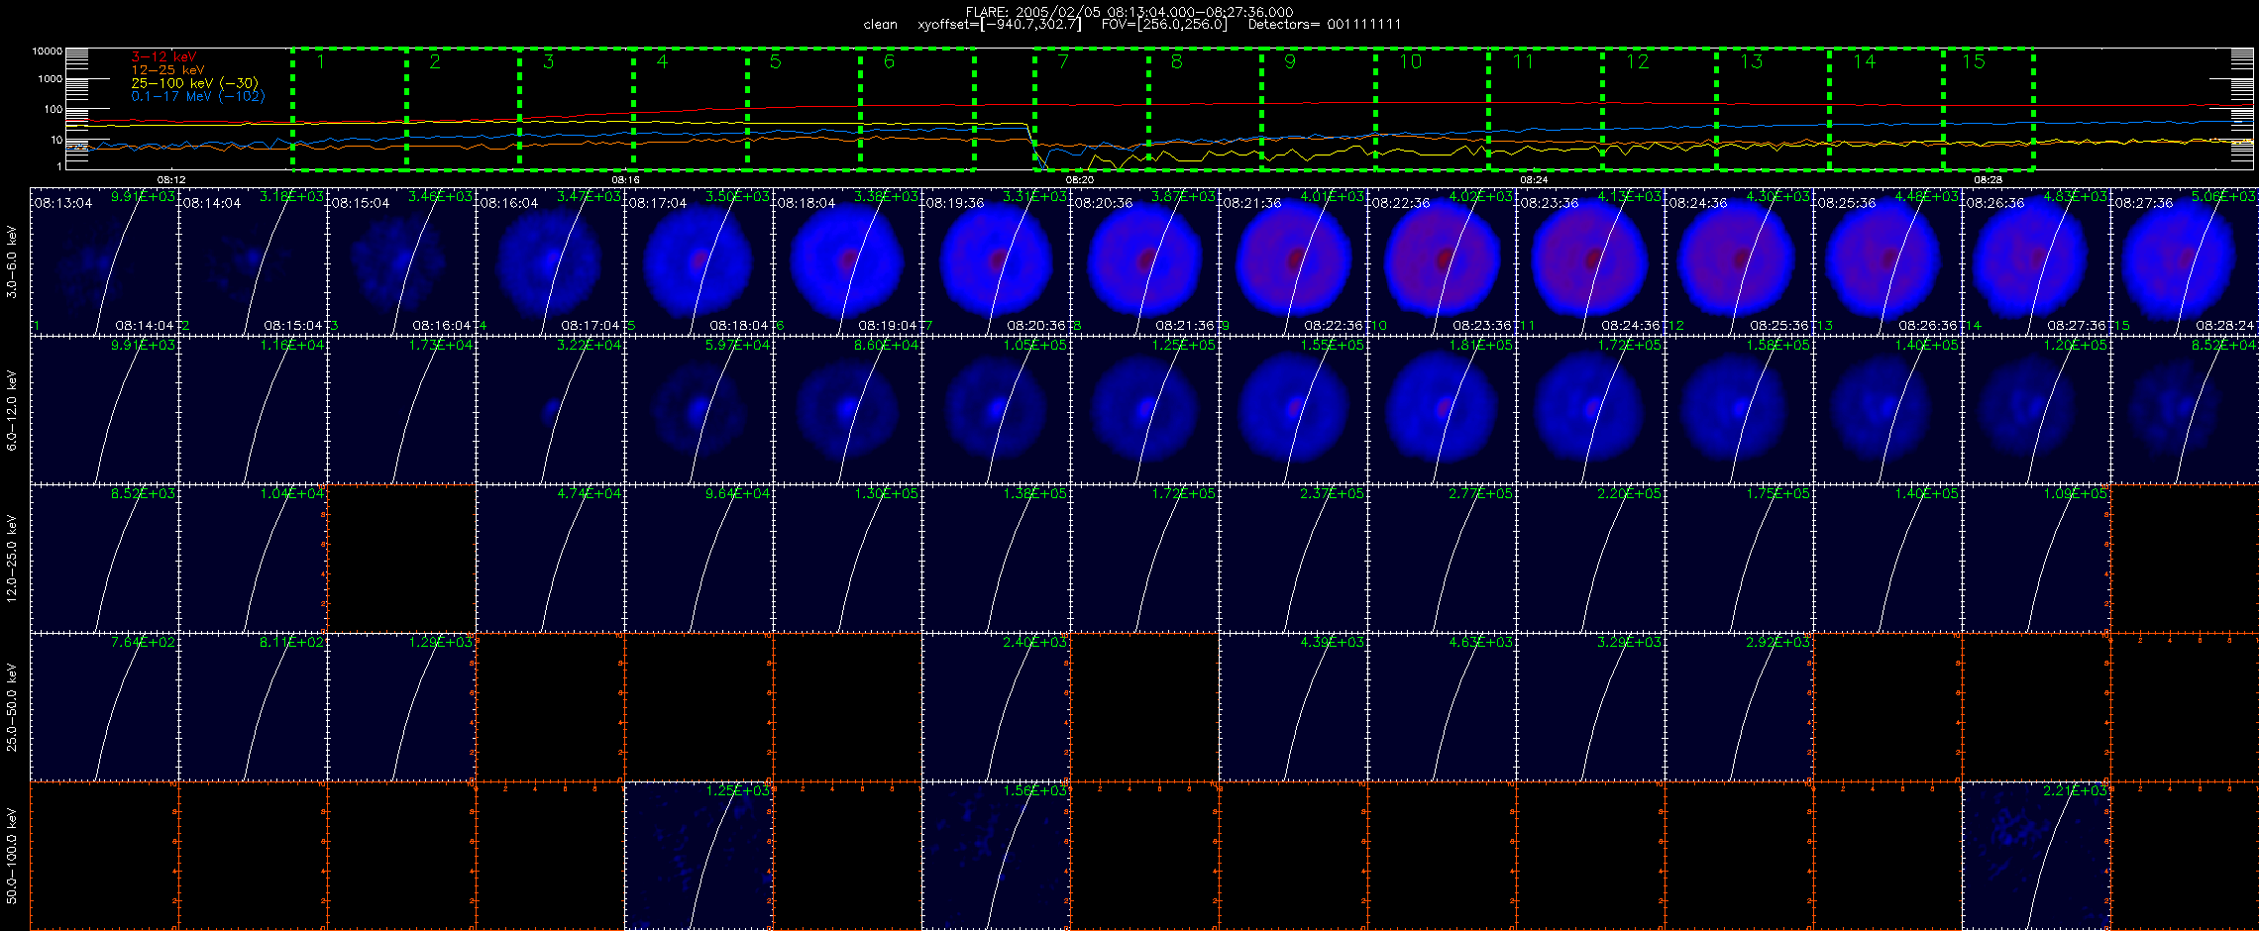Viewport: 2259px width, 931px height.
Task: Open the 12.0-25.0 keV image with peak 4.74E+04
Action: [550, 559]
